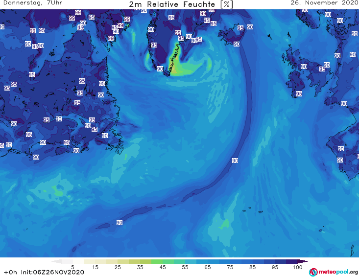Click the colorbar value '100'
The height and width of the screenshot is (277, 359).
tap(297, 267)
